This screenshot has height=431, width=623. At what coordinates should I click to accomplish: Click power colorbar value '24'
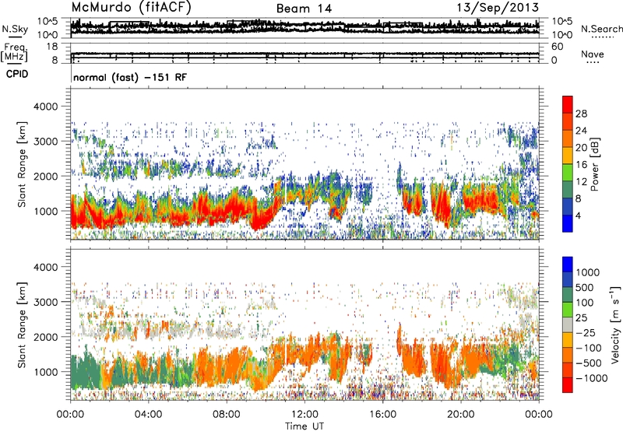click(x=581, y=131)
